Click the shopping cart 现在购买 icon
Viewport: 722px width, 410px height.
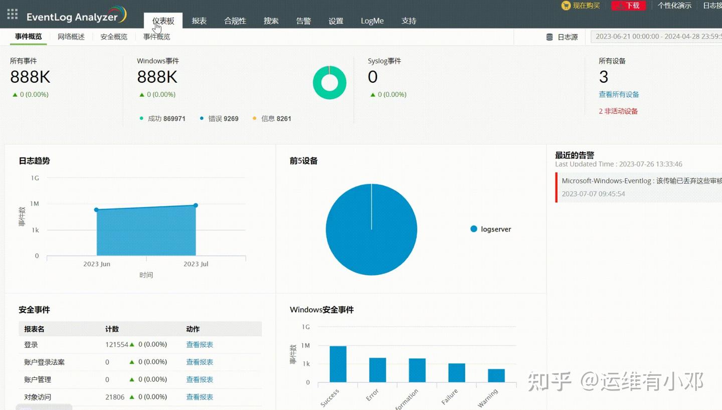(566, 6)
